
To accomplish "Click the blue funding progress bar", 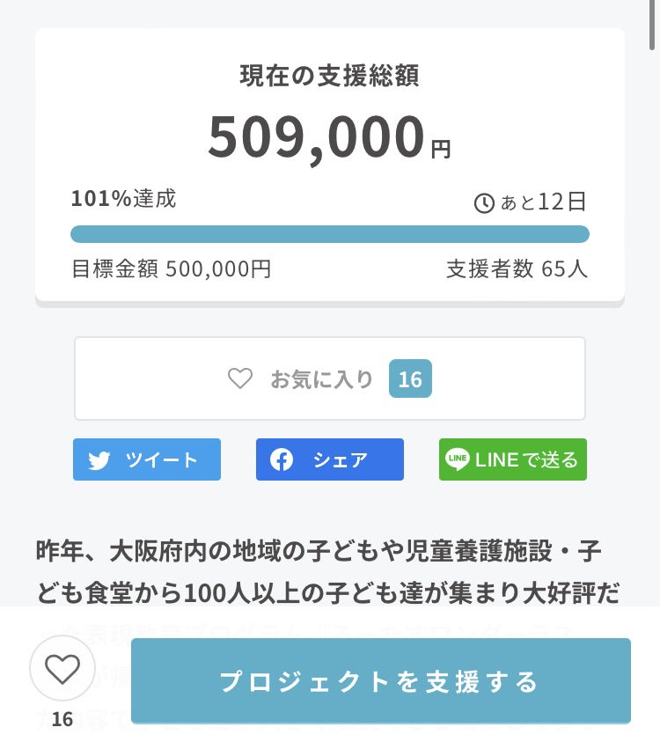I will (x=329, y=234).
